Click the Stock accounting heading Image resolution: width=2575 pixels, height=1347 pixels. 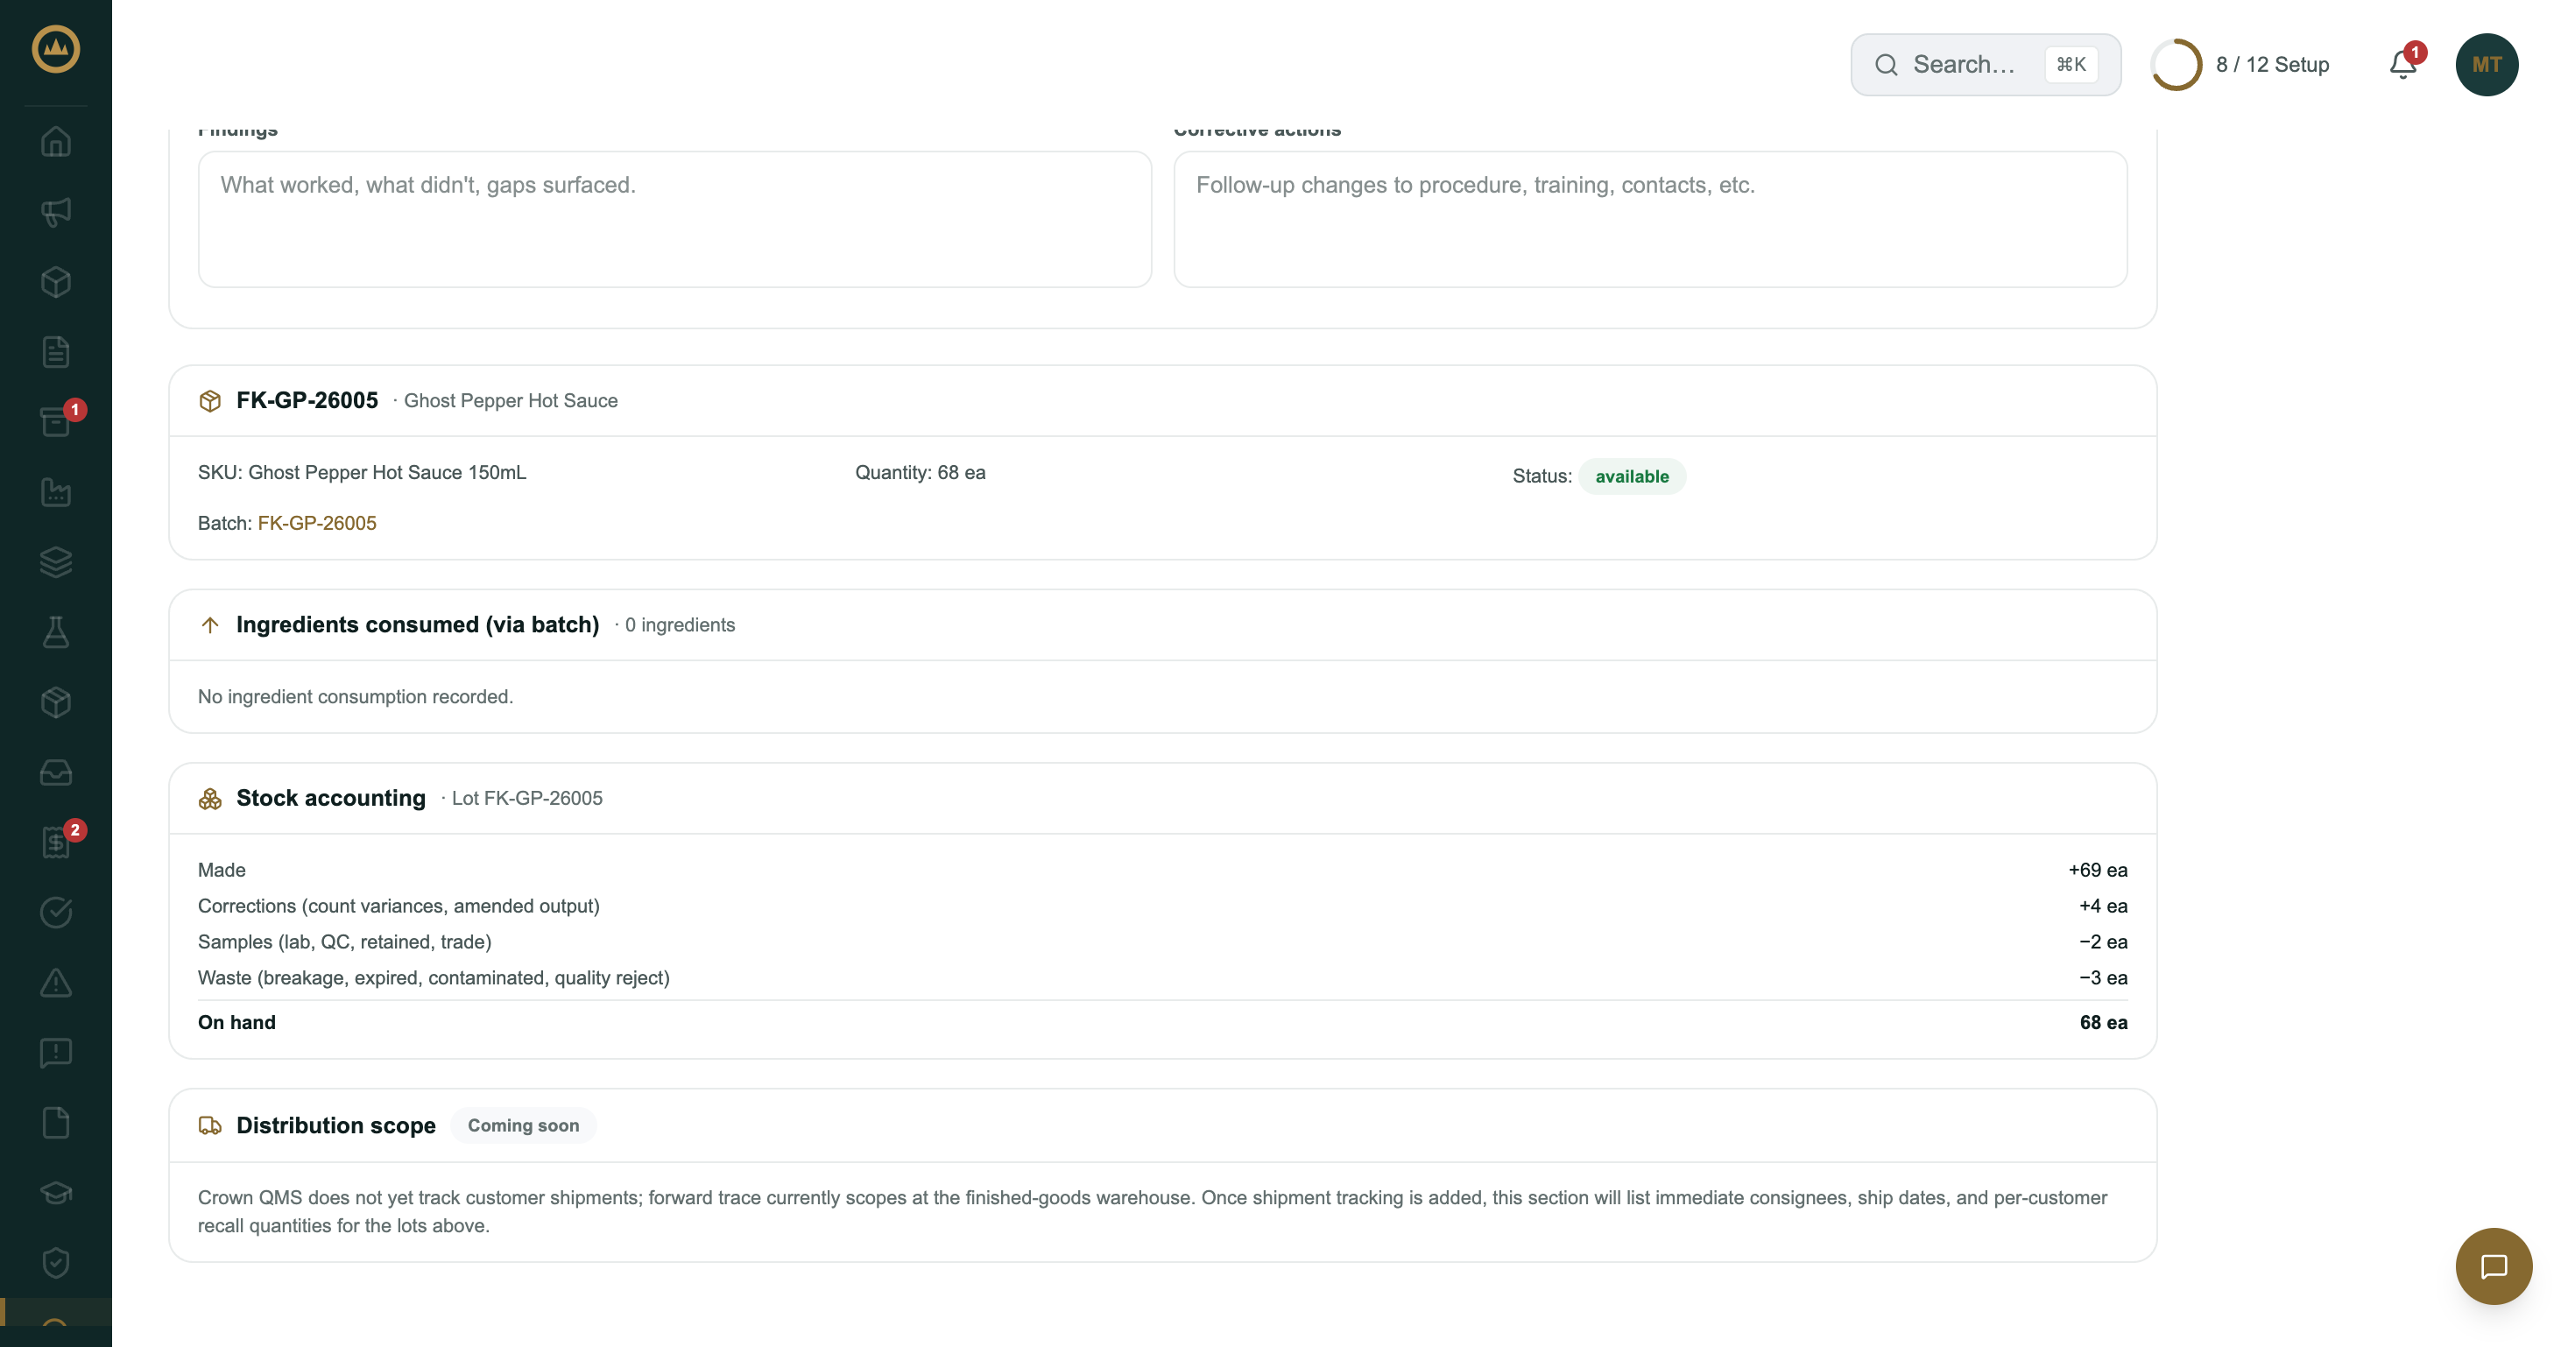pos(331,799)
